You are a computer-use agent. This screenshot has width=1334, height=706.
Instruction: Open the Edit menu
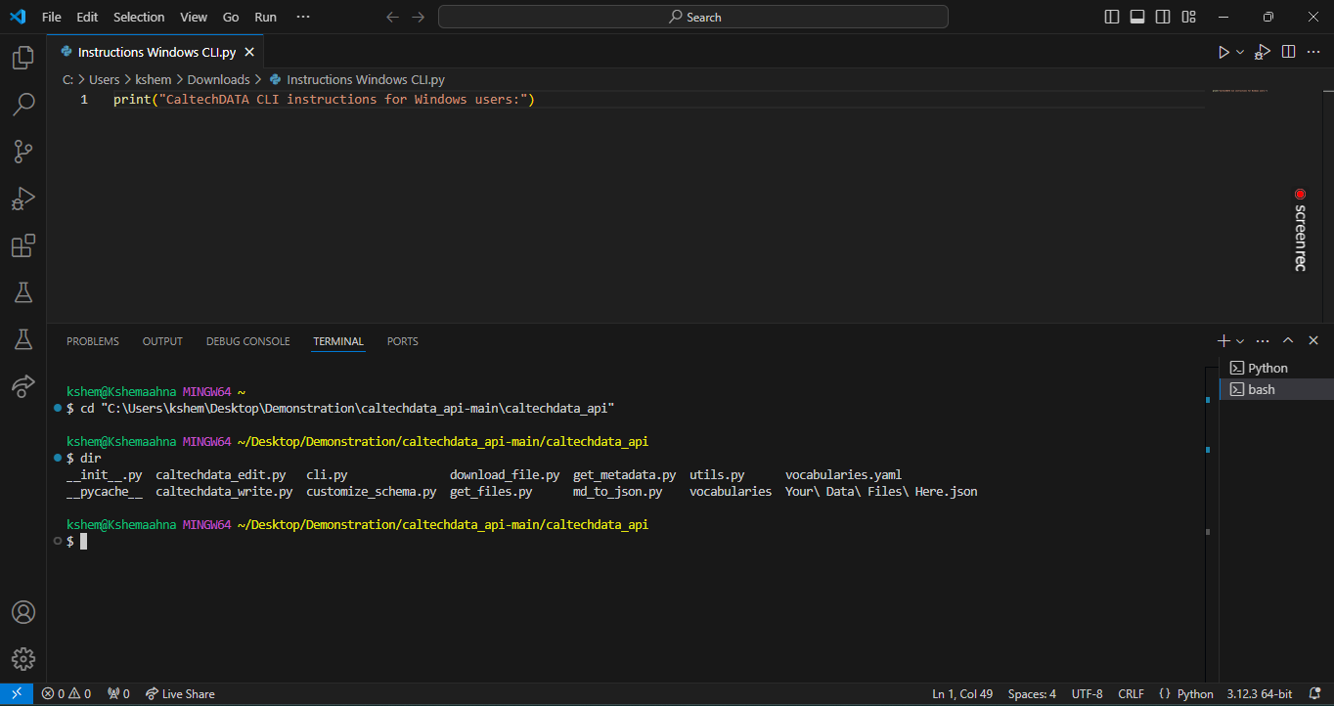tap(87, 17)
